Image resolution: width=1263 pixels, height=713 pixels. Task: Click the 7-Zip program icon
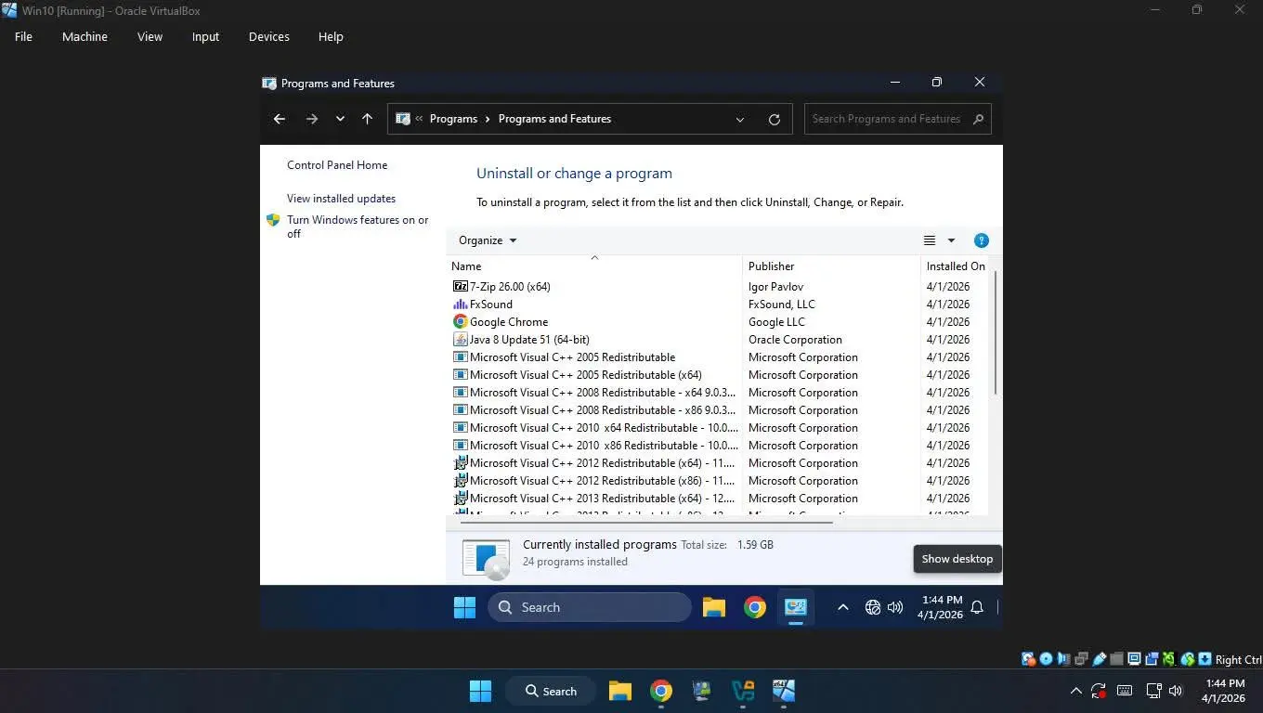point(461,287)
